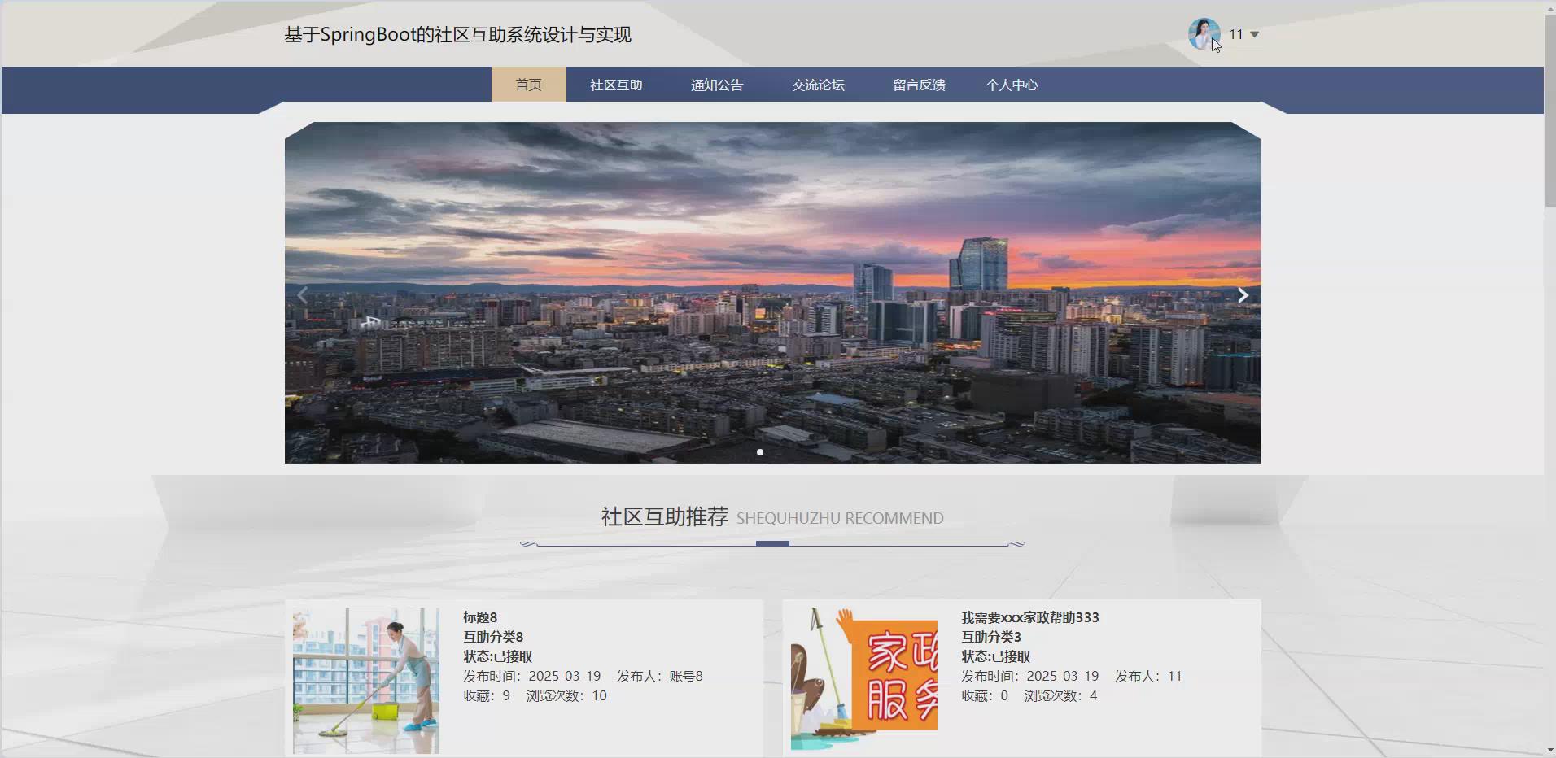Viewport: 1556px width, 758px height.
Task: Expand the user dropdown beside the avatar
Action: pos(1254,34)
